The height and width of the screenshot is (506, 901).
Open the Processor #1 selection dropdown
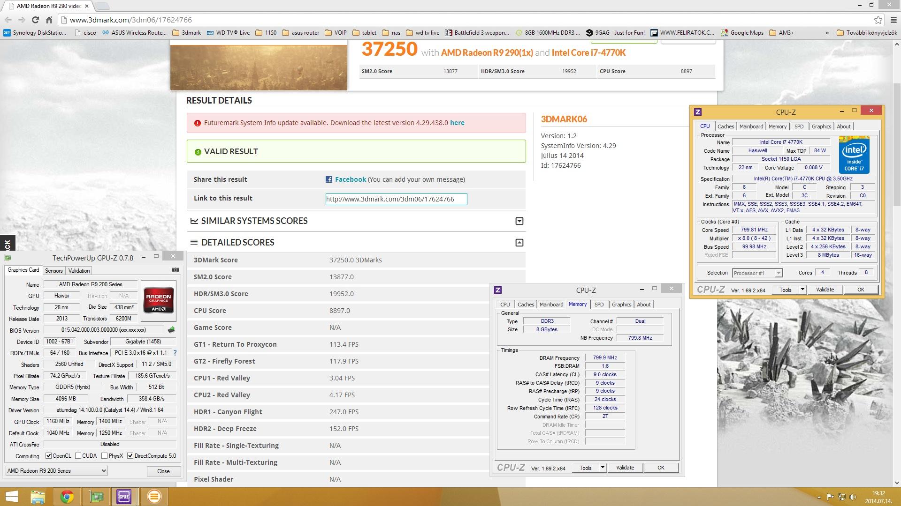pos(757,273)
